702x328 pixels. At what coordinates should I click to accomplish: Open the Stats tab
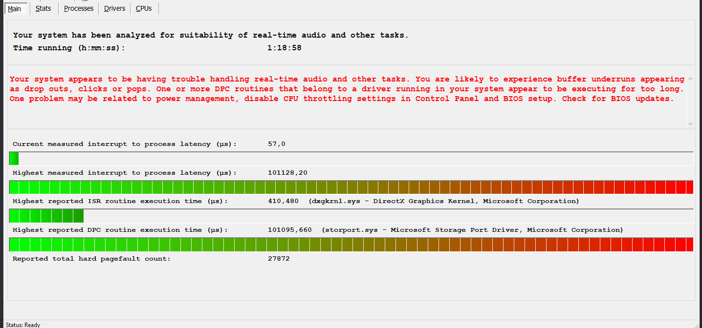pos(43,9)
